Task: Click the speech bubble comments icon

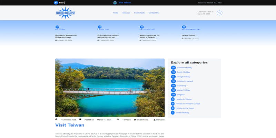Action: click(x=135, y=120)
